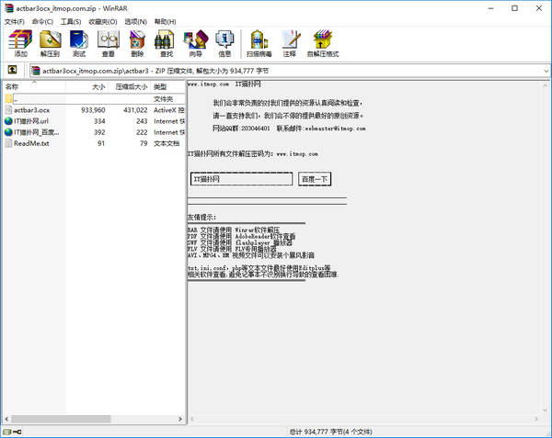Click the 431,022 packed size value
This screenshot has height=438, width=552.
click(x=135, y=110)
